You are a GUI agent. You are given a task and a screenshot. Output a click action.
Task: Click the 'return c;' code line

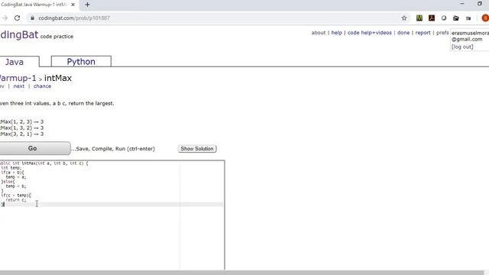(15, 200)
